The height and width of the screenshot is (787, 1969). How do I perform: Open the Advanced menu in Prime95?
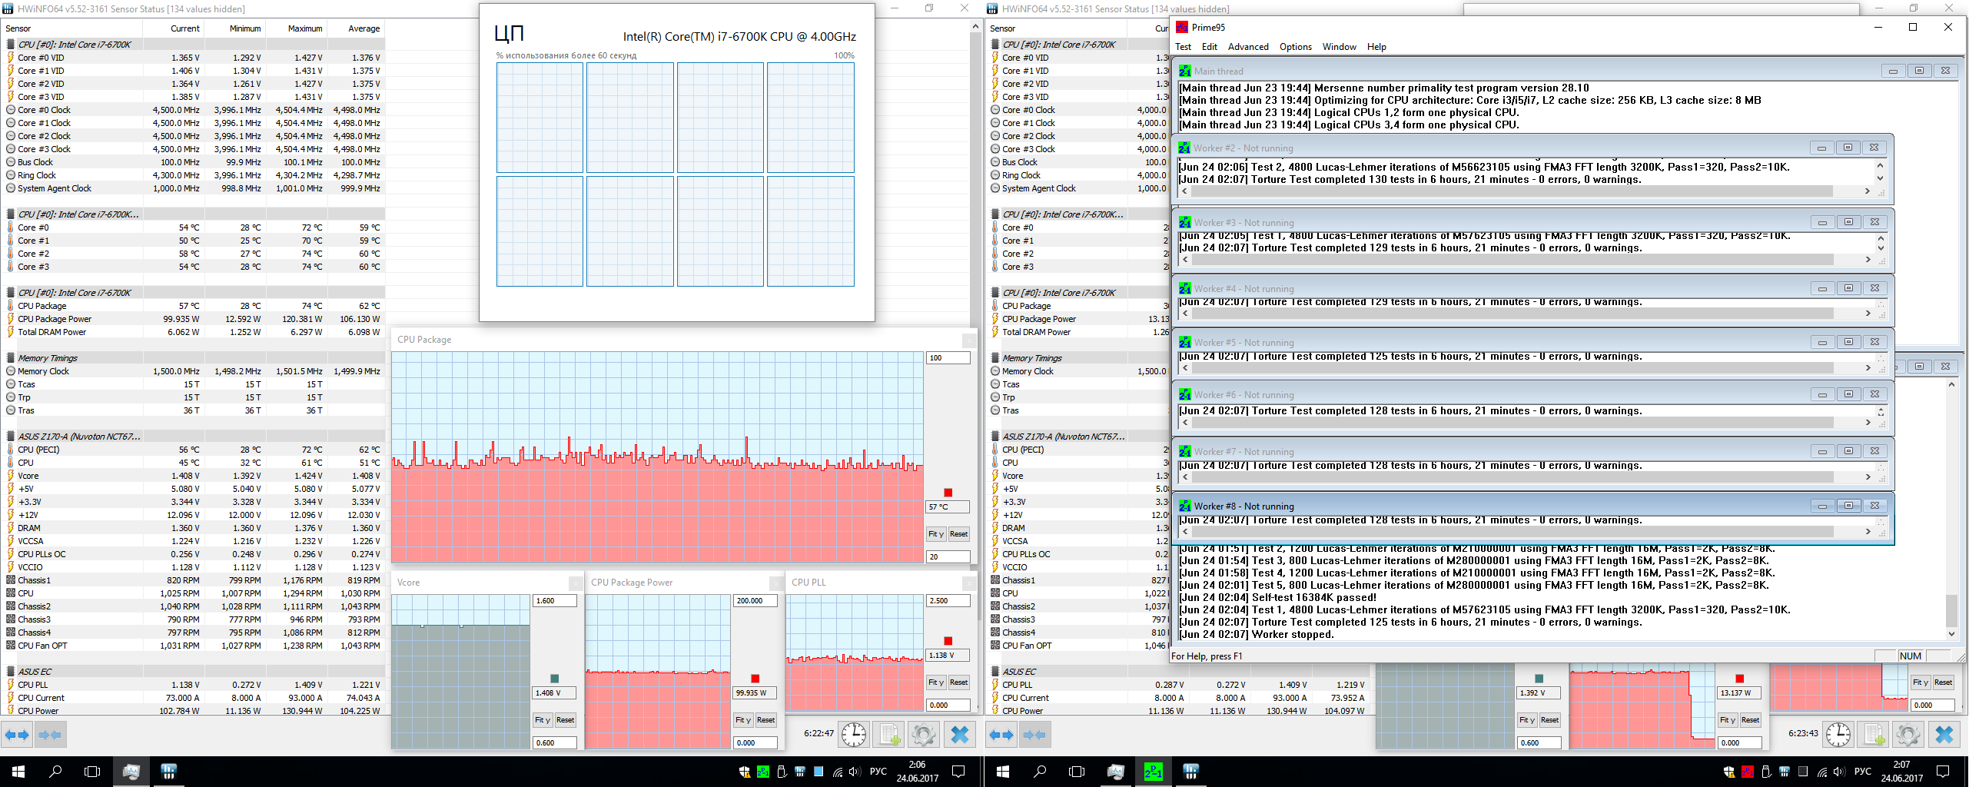click(1248, 47)
